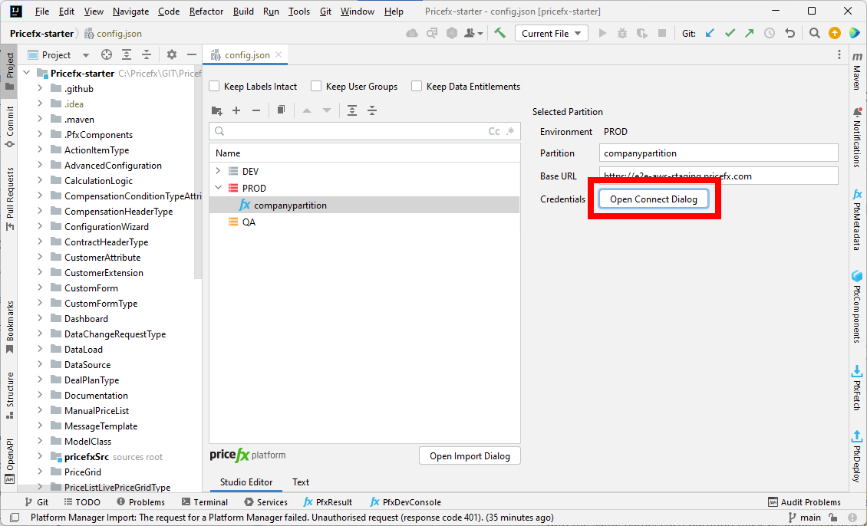
Task: Click the copy icon in partition toolbar
Action: [282, 110]
